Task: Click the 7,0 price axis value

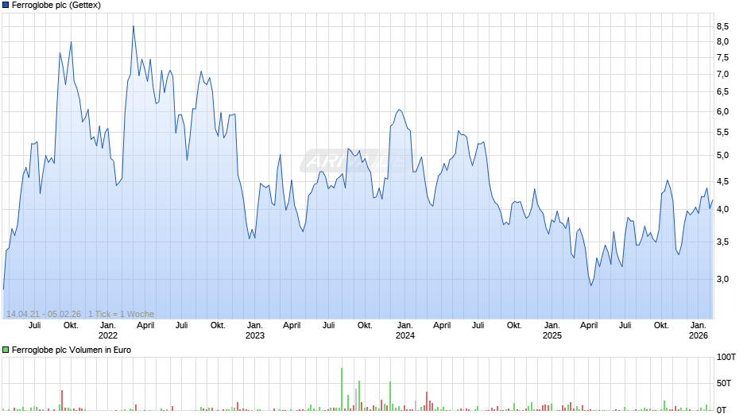Action: coord(722,75)
